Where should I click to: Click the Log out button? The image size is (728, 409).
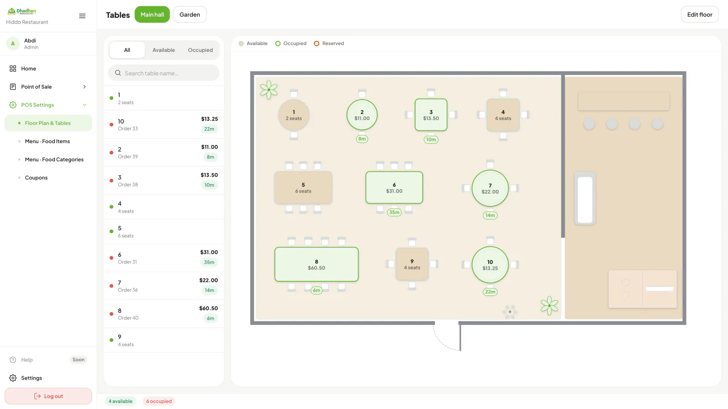[x=48, y=396]
